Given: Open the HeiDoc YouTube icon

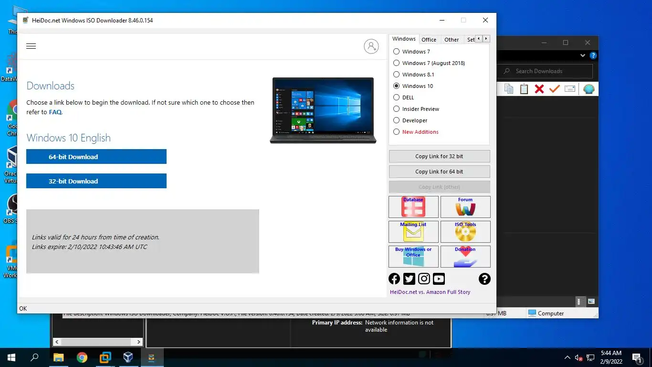Looking at the screenshot, I should [439, 279].
